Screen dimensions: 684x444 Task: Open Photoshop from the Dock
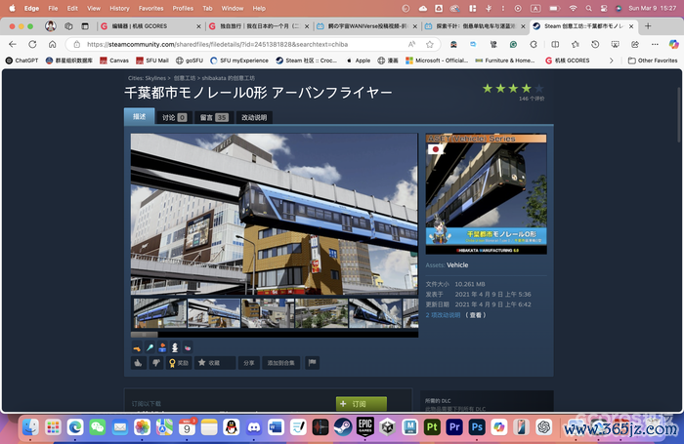(477, 427)
